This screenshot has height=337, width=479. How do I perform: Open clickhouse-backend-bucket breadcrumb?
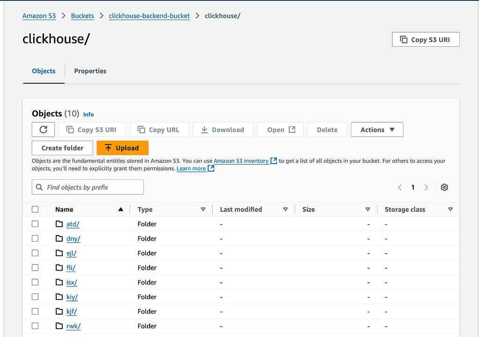pyautogui.click(x=149, y=16)
